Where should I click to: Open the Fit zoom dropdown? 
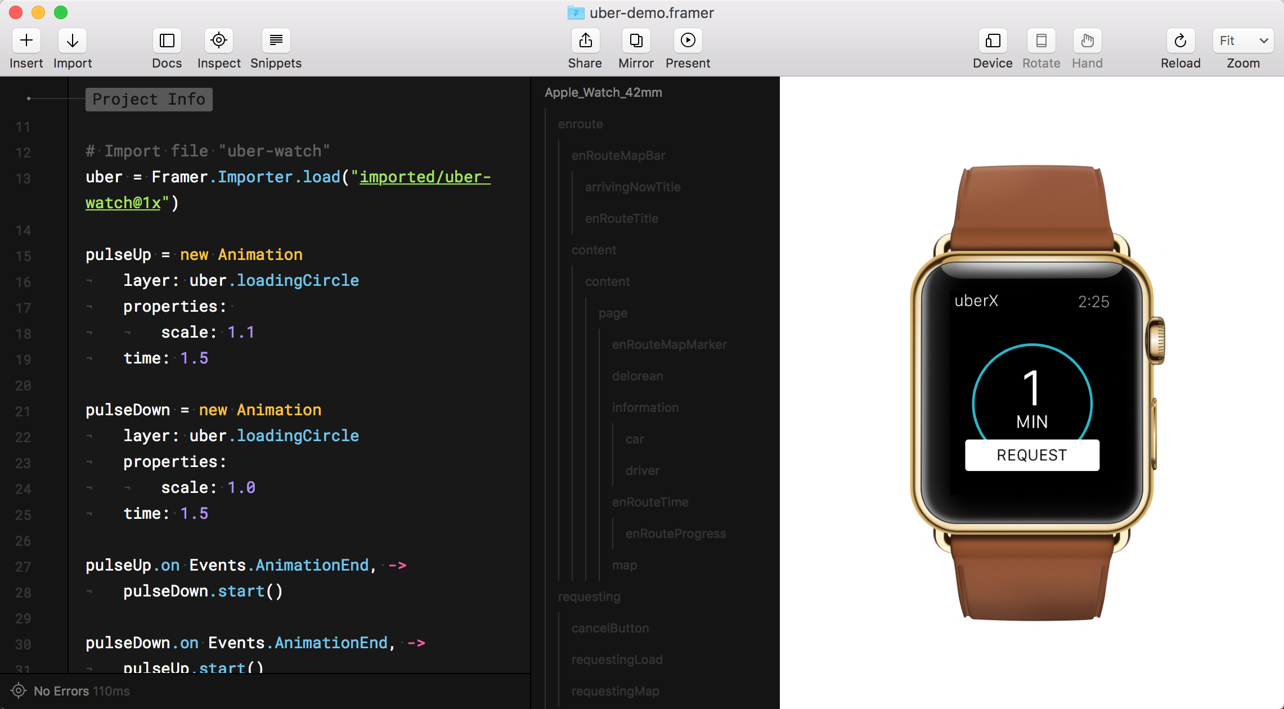[1243, 41]
